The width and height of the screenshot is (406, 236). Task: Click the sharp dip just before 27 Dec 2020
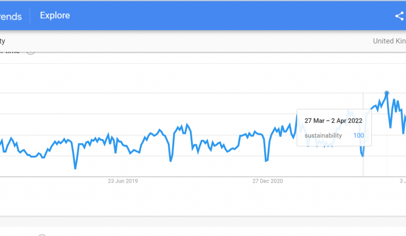coord(266,161)
